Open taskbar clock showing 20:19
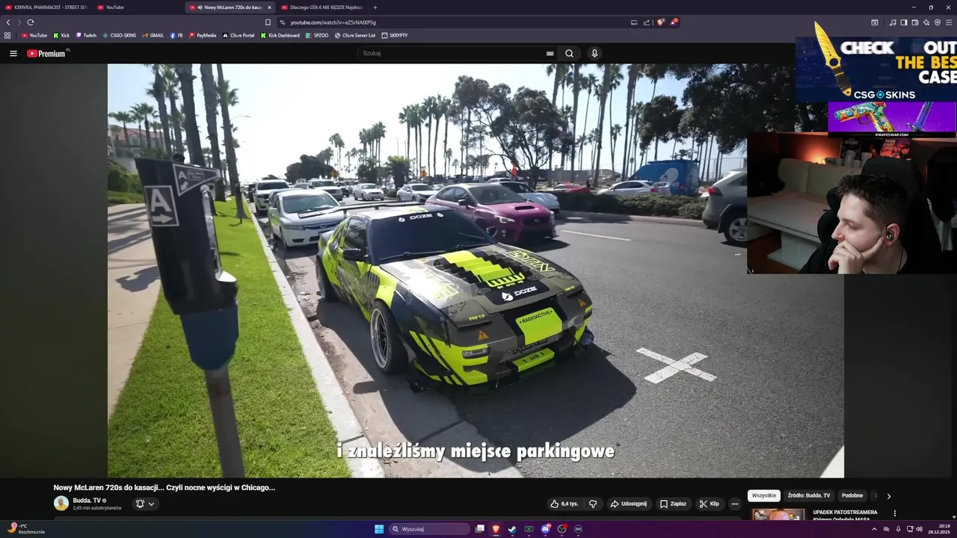Viewport: 957px width, 538px height. tap(938, 529)
